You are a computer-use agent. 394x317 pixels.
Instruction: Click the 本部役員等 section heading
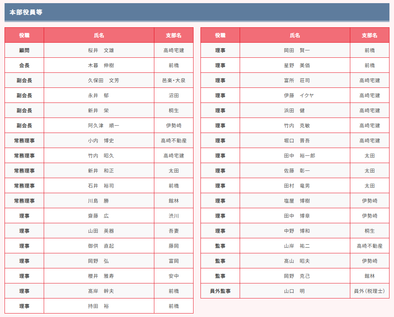[x=26, y=12]
